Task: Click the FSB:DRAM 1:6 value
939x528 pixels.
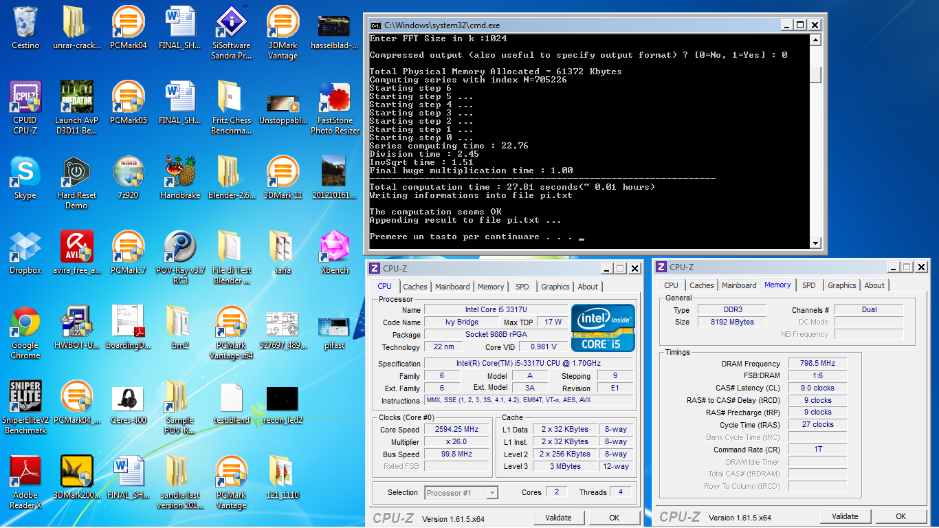Action: (x=817, y=375)
